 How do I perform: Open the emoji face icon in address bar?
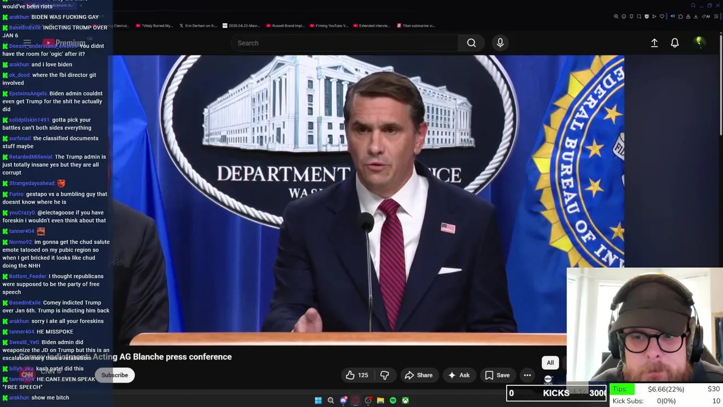click(x=624, y=16)
